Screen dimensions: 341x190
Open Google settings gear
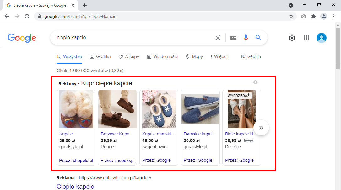pos(292,38)
